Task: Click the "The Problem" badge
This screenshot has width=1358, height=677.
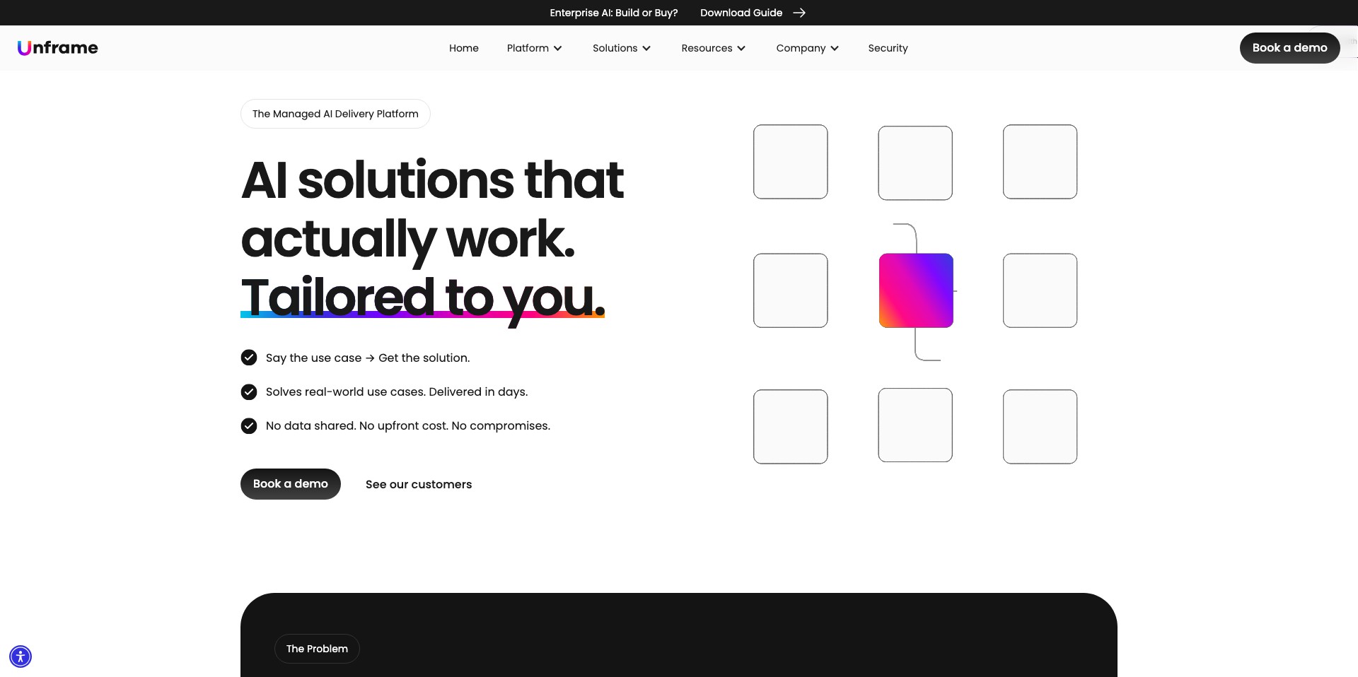Action: click(317, 649)
